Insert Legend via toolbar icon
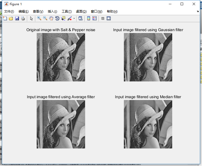The image size is (202, 166). tap(95, 18)
